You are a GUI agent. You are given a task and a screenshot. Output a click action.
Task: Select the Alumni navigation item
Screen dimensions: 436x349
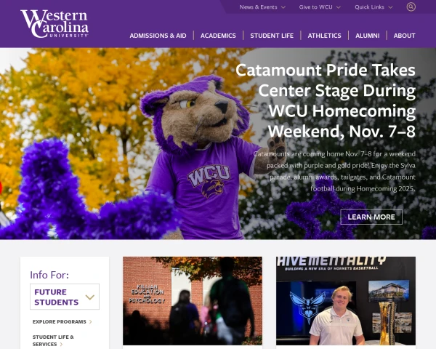367,36
